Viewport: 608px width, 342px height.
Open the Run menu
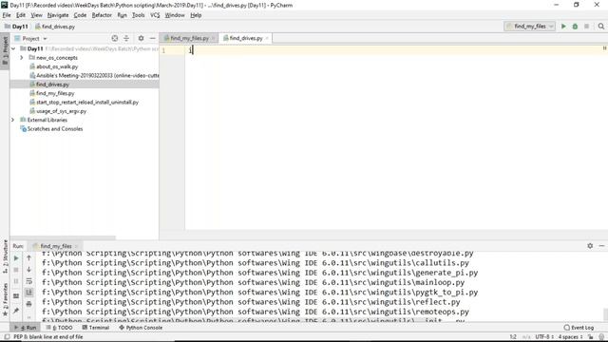pos(122,15)
